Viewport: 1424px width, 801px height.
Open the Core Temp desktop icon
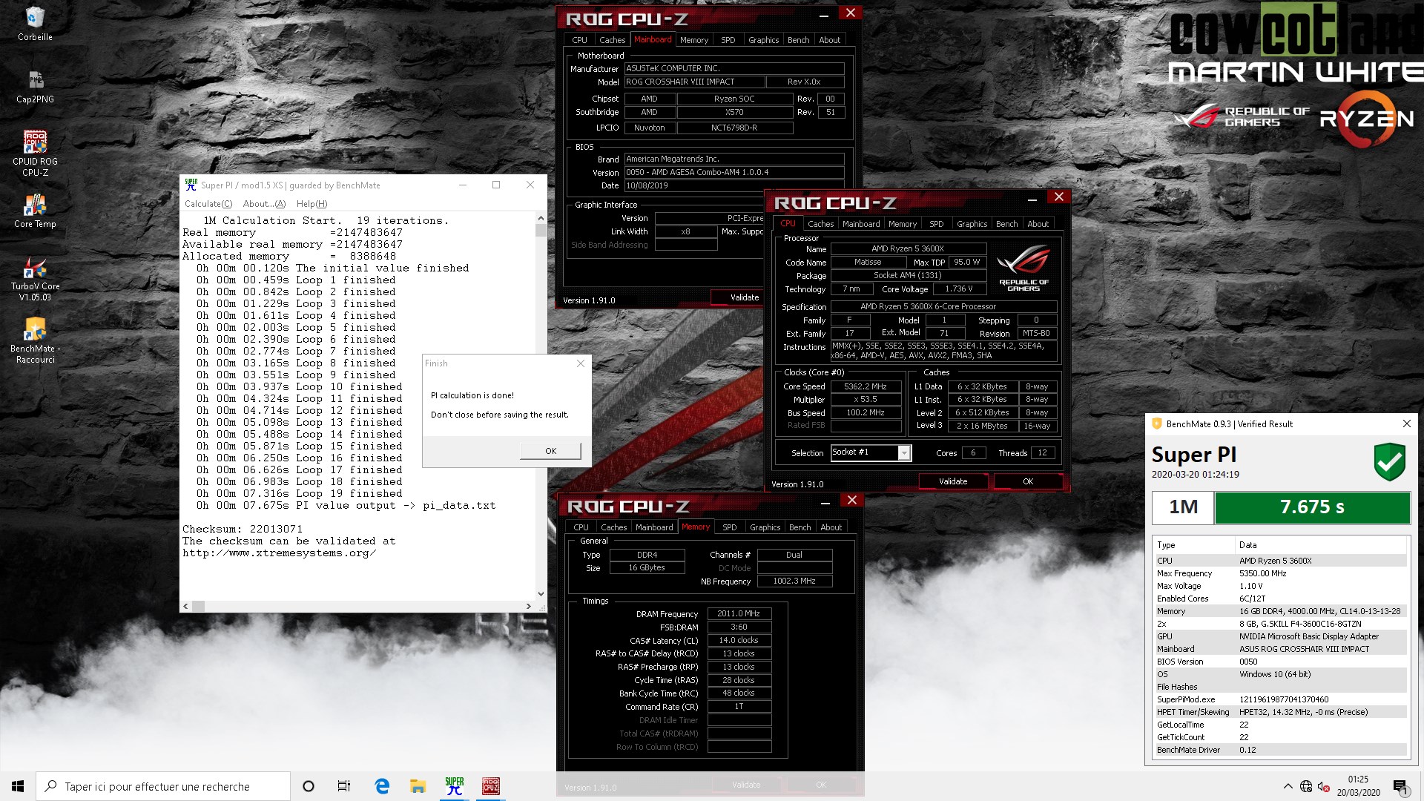click(35, 211)
